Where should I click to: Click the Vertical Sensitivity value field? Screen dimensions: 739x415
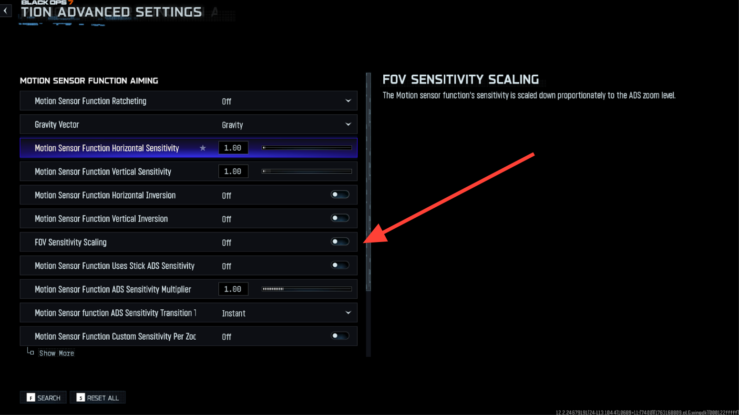pyautogui.click(x=233, y=172)
